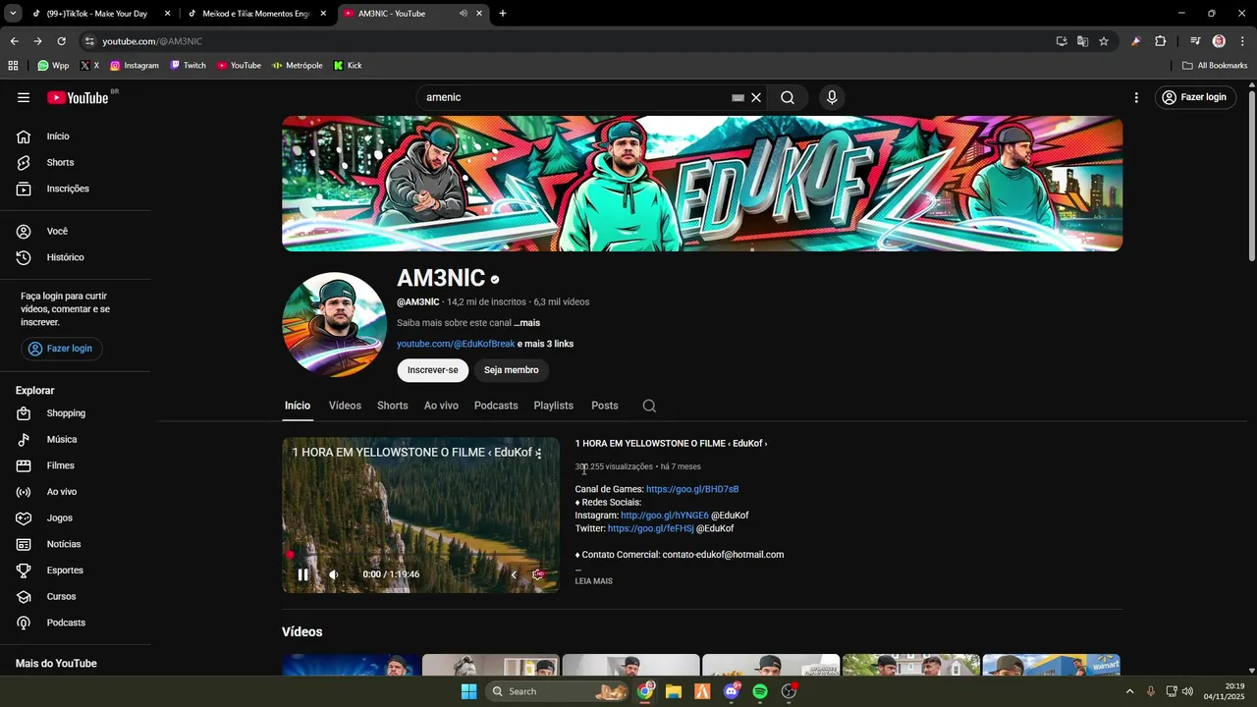The image size is (1257, 707).
Task: Click the magnifier search button beside the search box
Action: [788, 97]
